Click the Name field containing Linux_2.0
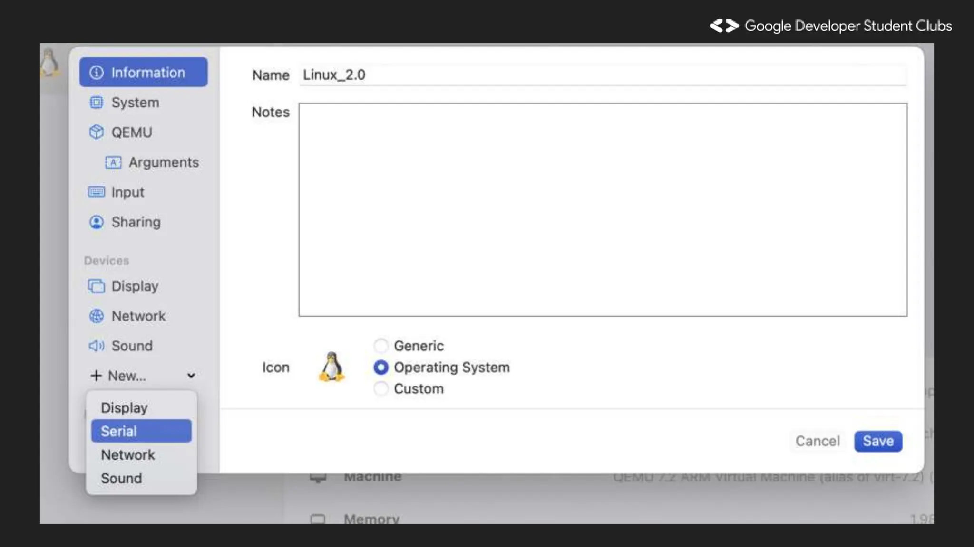This screenshot has width=974, height=547. point(602,75)
